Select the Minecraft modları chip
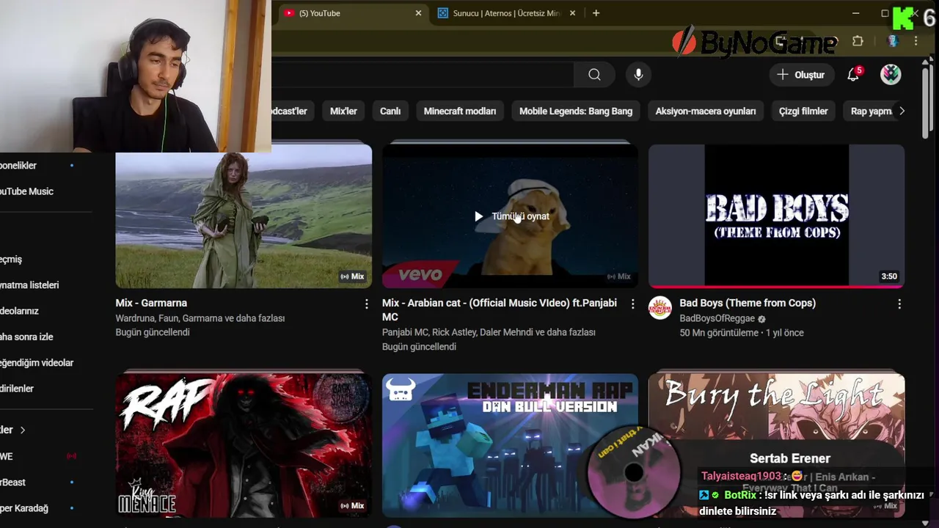 point(460,111)
